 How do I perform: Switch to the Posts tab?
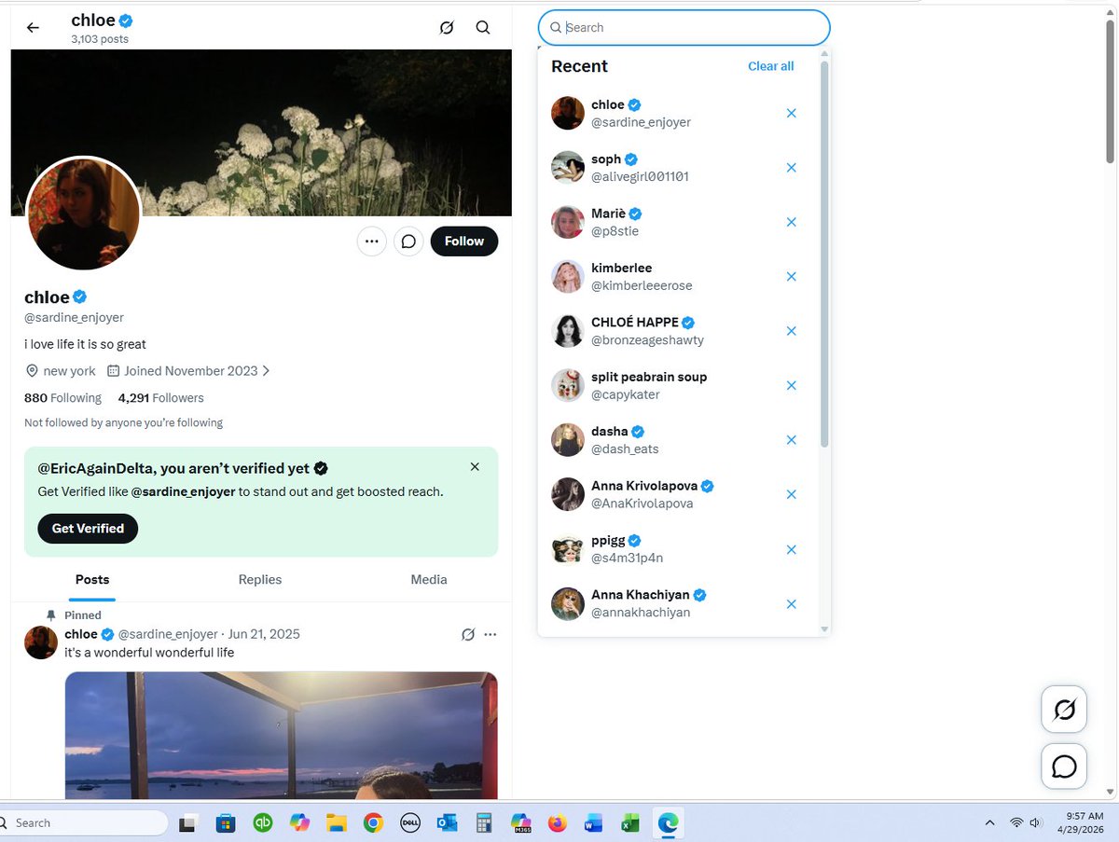92,580
